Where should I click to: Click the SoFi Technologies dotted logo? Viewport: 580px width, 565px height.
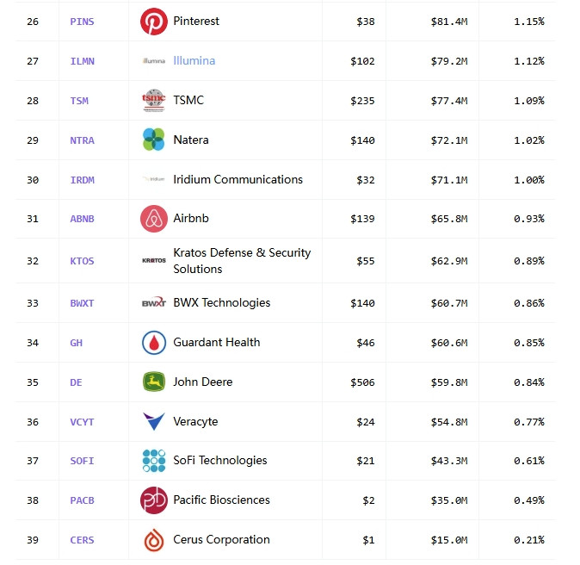(x=154, y=461)
